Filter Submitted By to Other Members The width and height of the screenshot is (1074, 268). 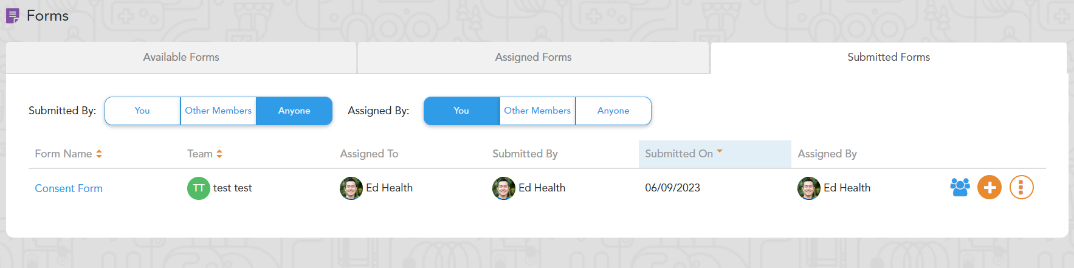click(218, 111)
